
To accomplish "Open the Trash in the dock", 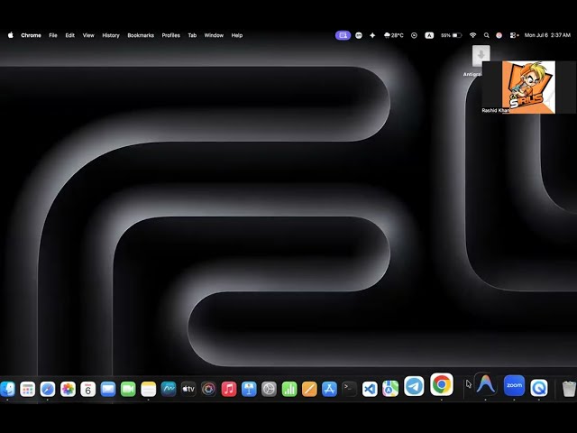I will (569, 389).
